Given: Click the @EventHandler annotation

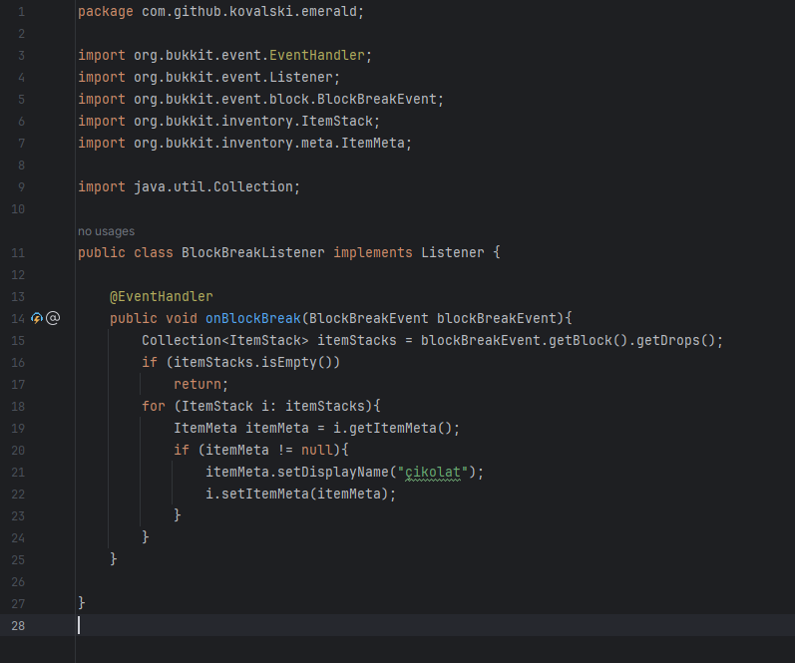Looking at the screenshot, I should (x=162, y=296).
